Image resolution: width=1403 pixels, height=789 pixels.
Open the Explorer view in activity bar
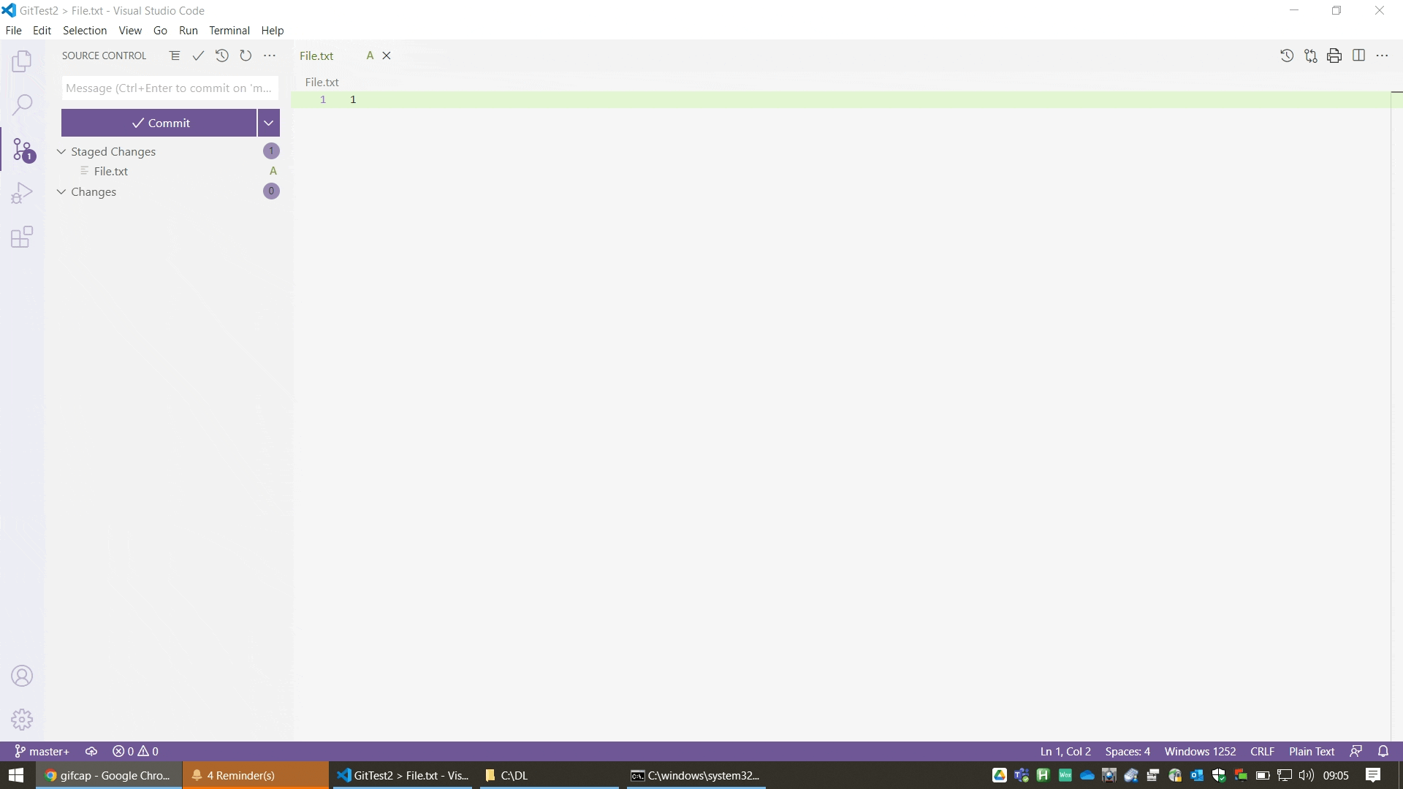point(22,61)
